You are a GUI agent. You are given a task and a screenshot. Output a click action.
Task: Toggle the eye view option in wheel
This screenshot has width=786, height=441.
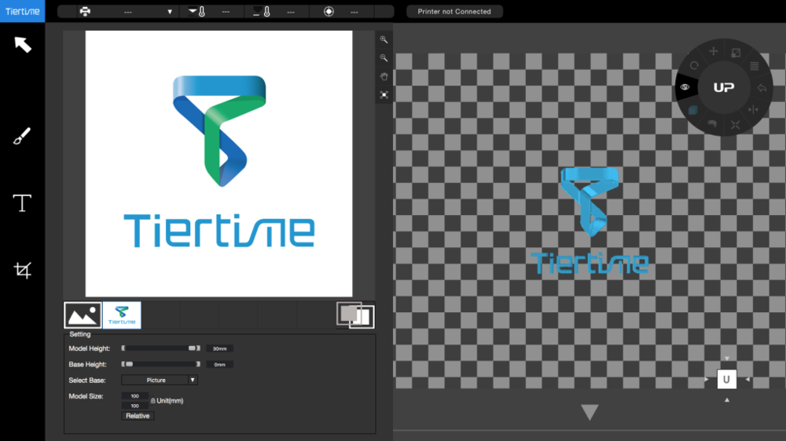coord(685,87)
